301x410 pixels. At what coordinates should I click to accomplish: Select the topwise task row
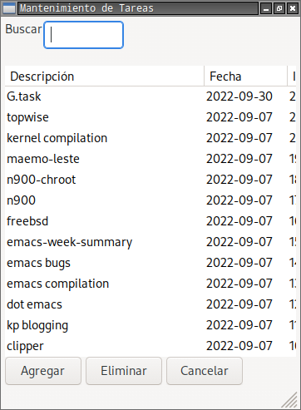[150, 117]
